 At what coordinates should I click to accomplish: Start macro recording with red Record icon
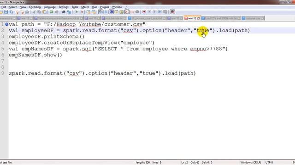point(144,12)
